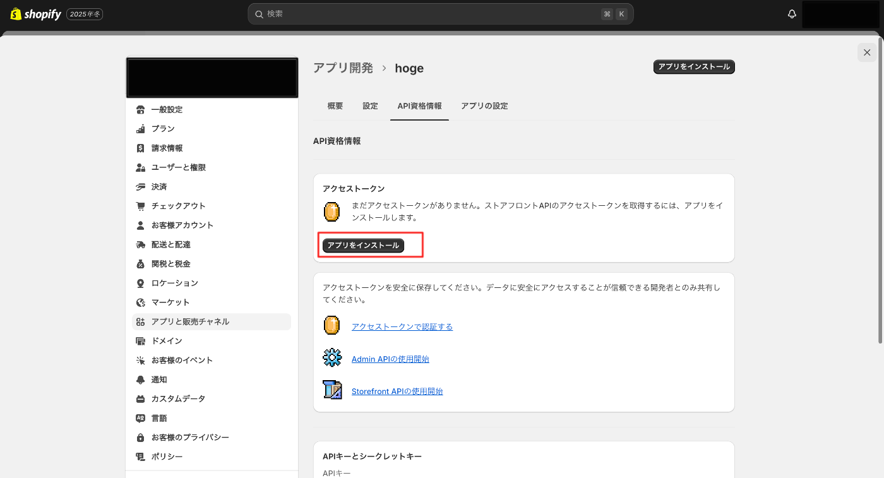Click the search magnifier icon
The image size is (884, 478).
pyautogui.click(x=259, y=14)
